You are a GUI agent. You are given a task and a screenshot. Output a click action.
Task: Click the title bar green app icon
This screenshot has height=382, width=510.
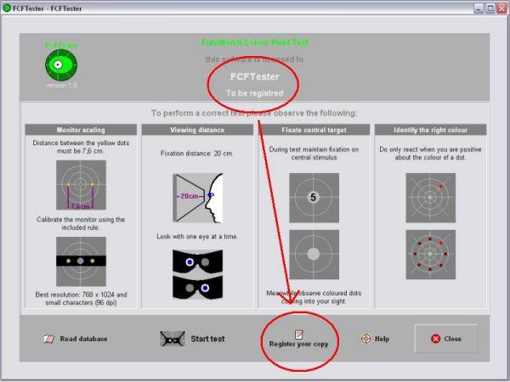[x=7, y=8]
